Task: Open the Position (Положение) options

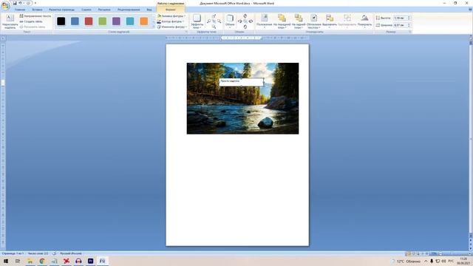Action: pos(265,21)
